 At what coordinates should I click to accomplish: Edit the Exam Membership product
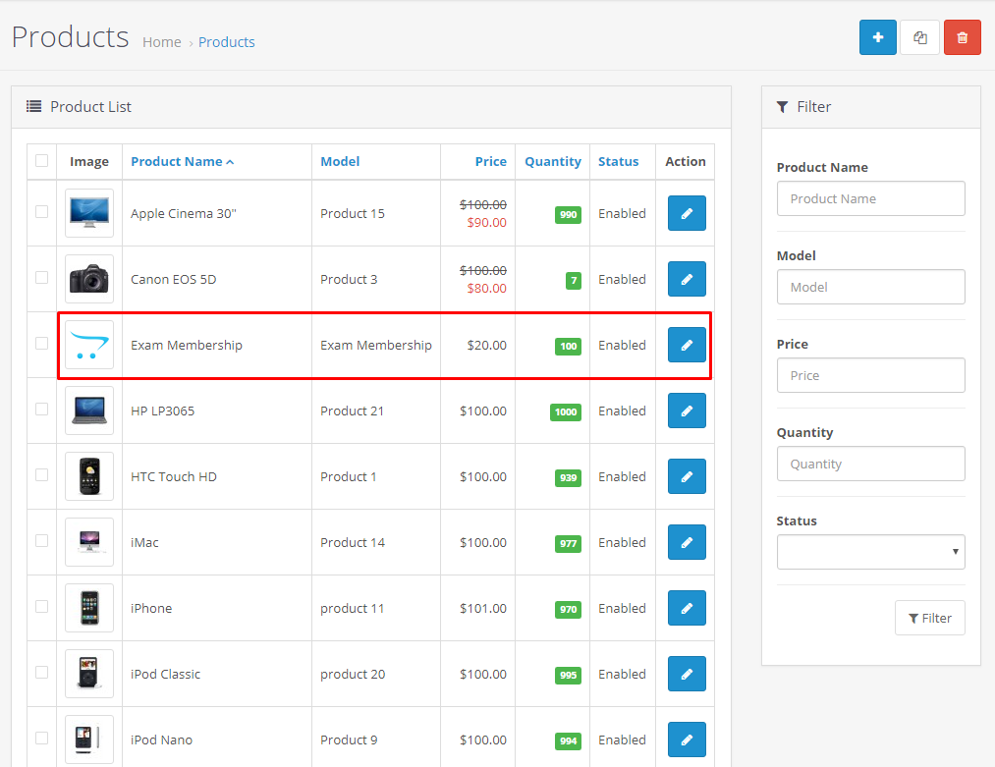coord(687,345)
